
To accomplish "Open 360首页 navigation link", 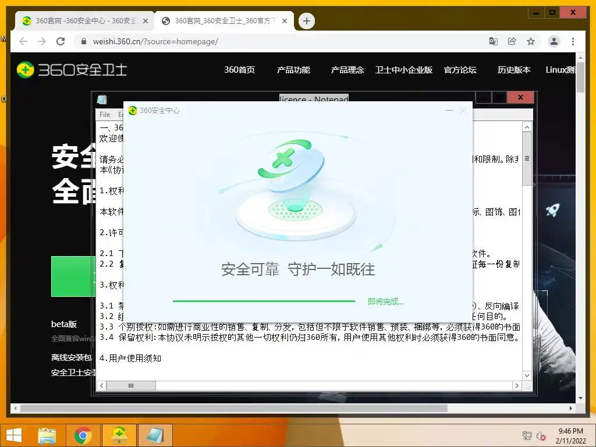I will point(239,70).
